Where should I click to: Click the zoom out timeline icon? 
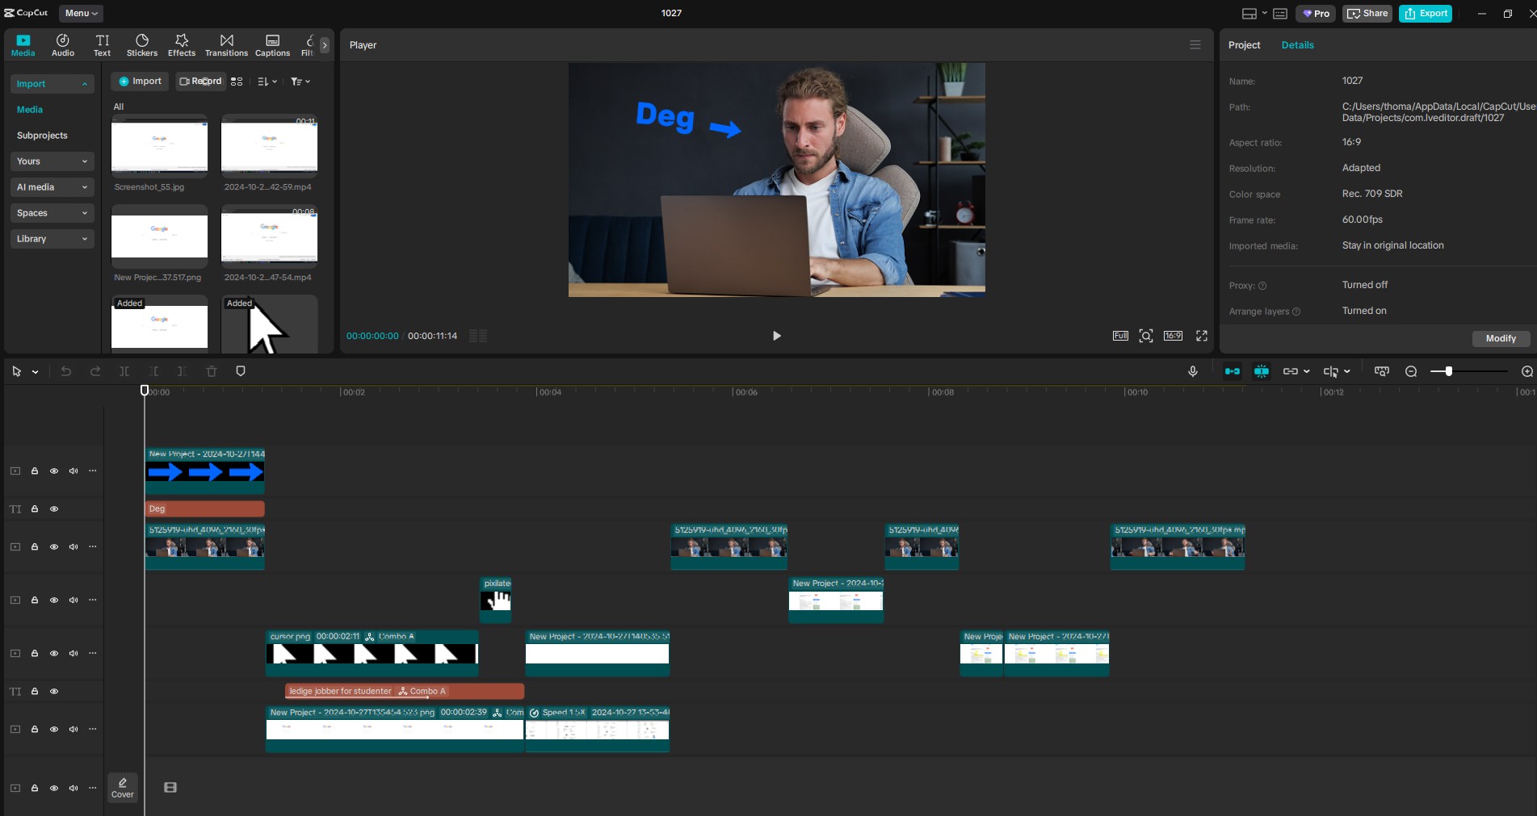pyautogui.click(x=1411, y=371)
